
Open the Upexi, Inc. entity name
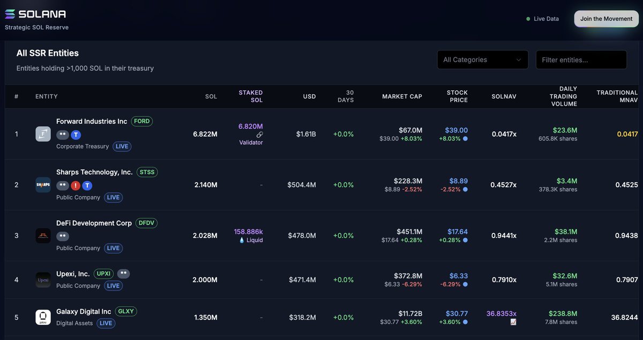73,274
